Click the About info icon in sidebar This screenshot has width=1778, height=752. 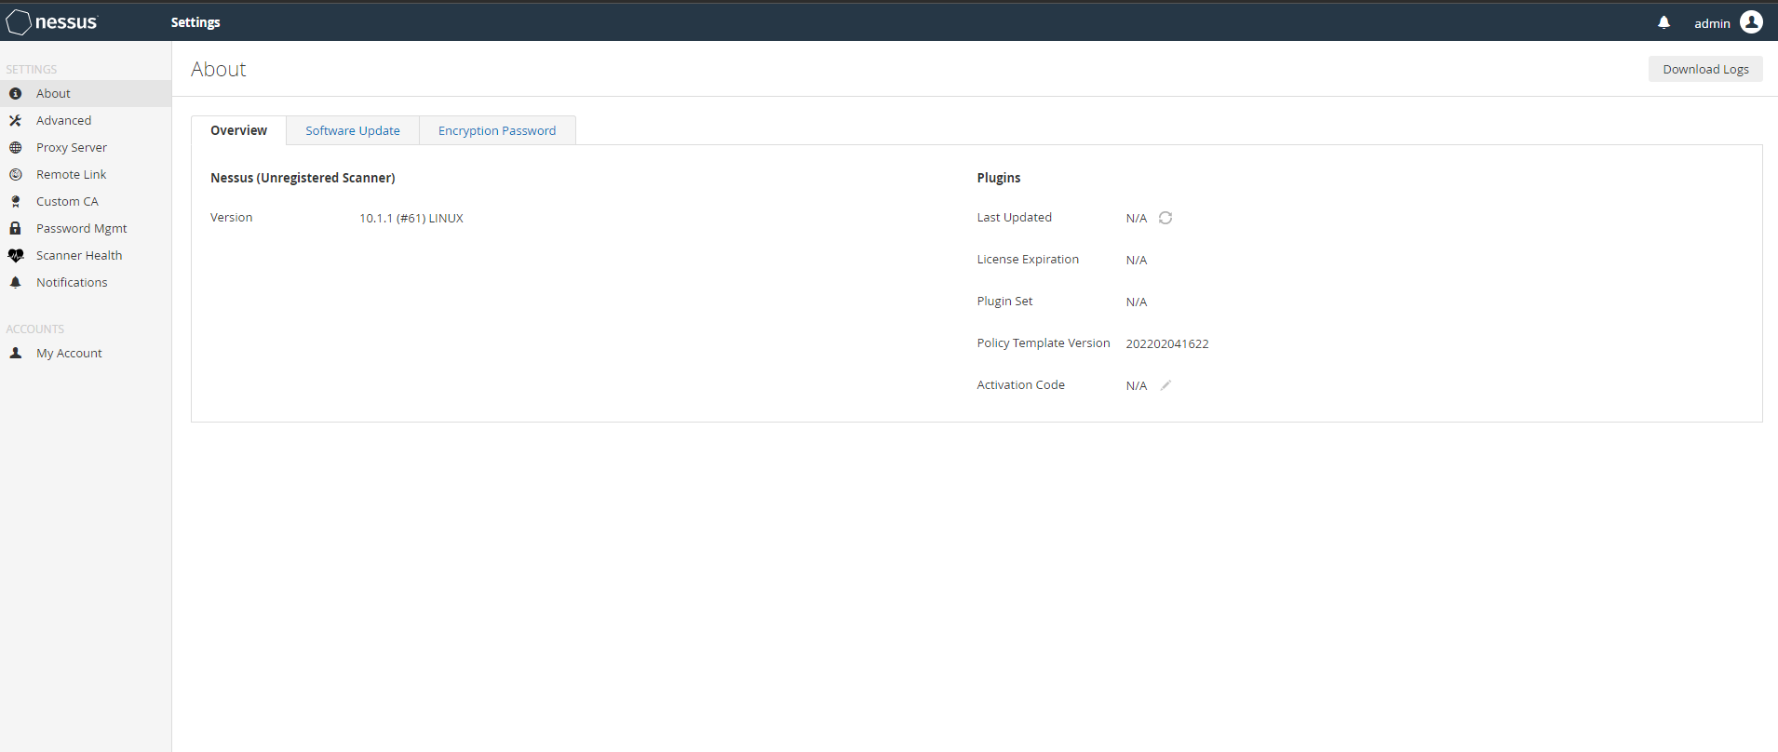tap(15, 94)
